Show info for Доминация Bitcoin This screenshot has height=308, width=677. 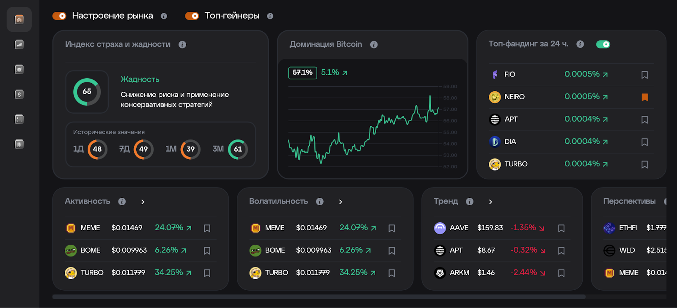[x=374, y=44]
